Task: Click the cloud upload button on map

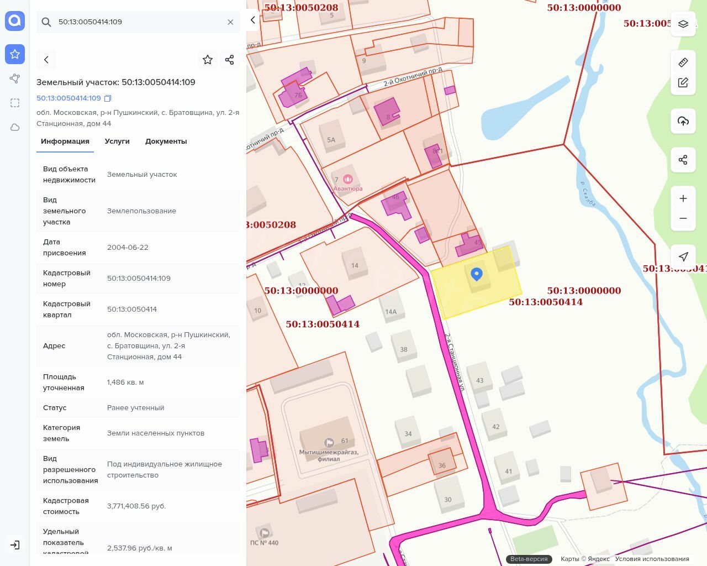Action: [x=683, y=121]
